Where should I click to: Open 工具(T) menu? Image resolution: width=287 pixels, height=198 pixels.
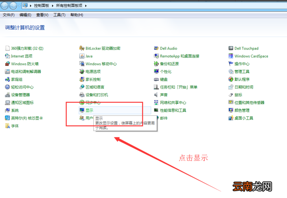click(x=59, y=15)
